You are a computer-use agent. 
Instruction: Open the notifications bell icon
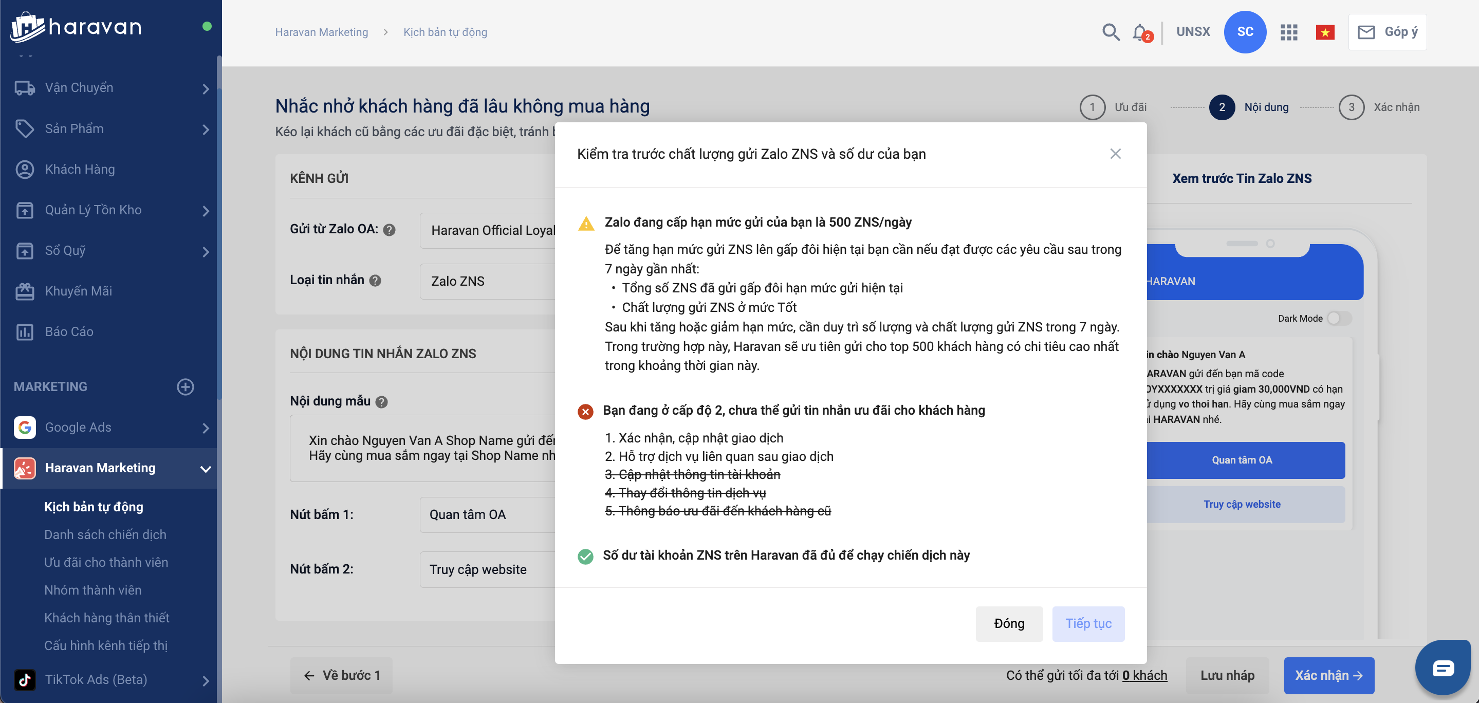[1140, 32]
